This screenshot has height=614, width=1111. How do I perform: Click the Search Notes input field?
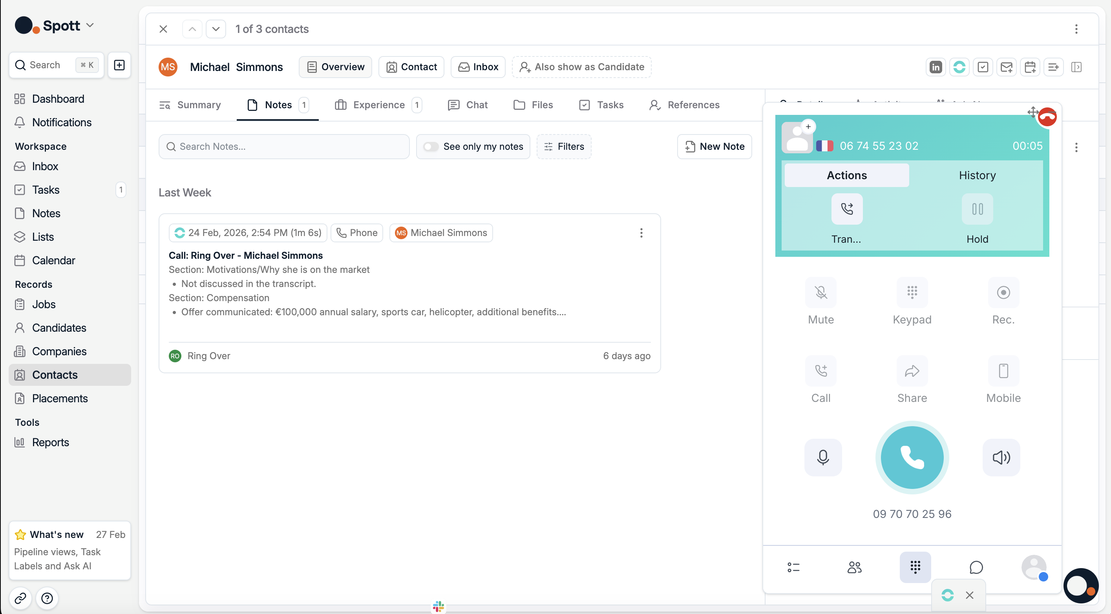[284, 147]
